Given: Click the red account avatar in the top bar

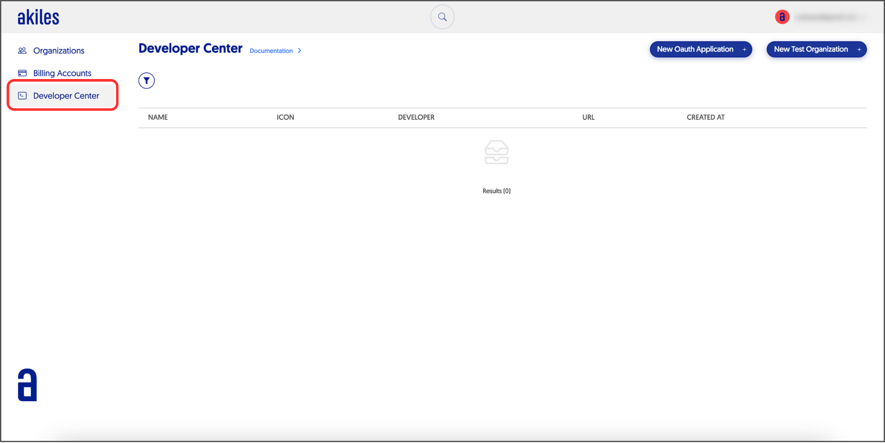Looking at the screenshot, I should click(782, 17).
